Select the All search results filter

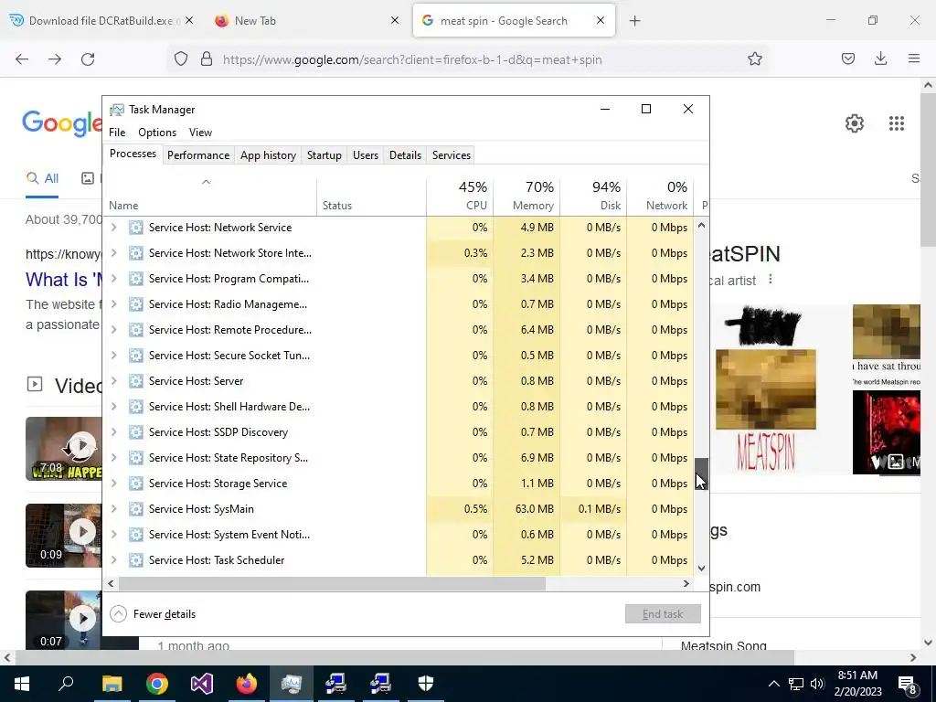42,178
